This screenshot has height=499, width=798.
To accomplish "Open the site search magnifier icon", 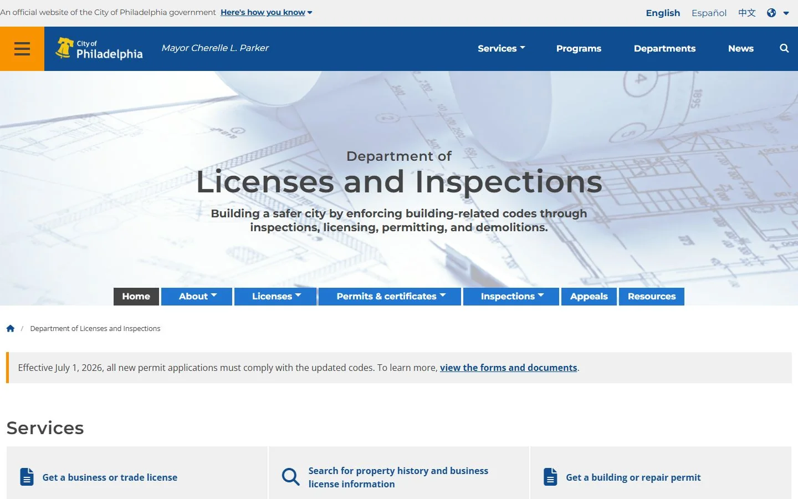I will pyautogui.click(x=784, y=48).
